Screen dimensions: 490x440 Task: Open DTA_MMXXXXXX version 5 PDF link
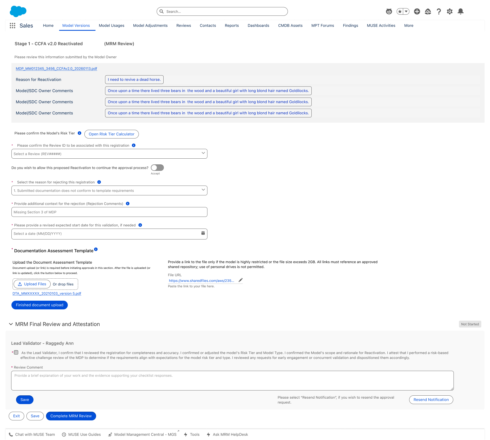[47, 293]
